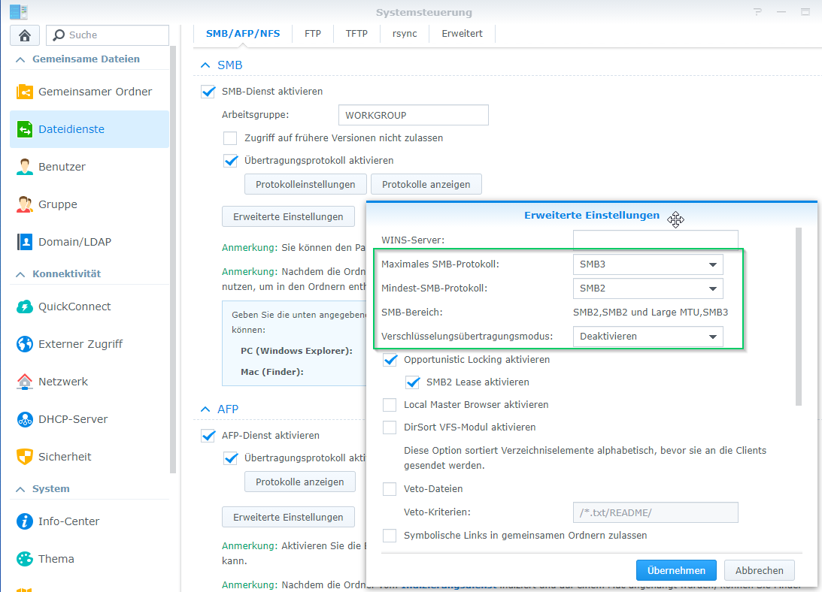Click the Netzwerk house icon
This screenshot has width=822, height=592.
pyautogui.click(x=25, y=382)
